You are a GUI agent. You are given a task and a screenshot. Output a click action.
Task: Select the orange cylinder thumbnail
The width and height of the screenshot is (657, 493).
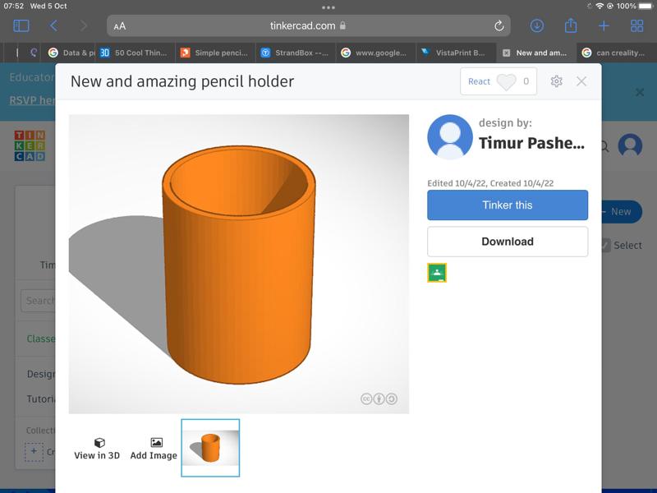[210, 448]
